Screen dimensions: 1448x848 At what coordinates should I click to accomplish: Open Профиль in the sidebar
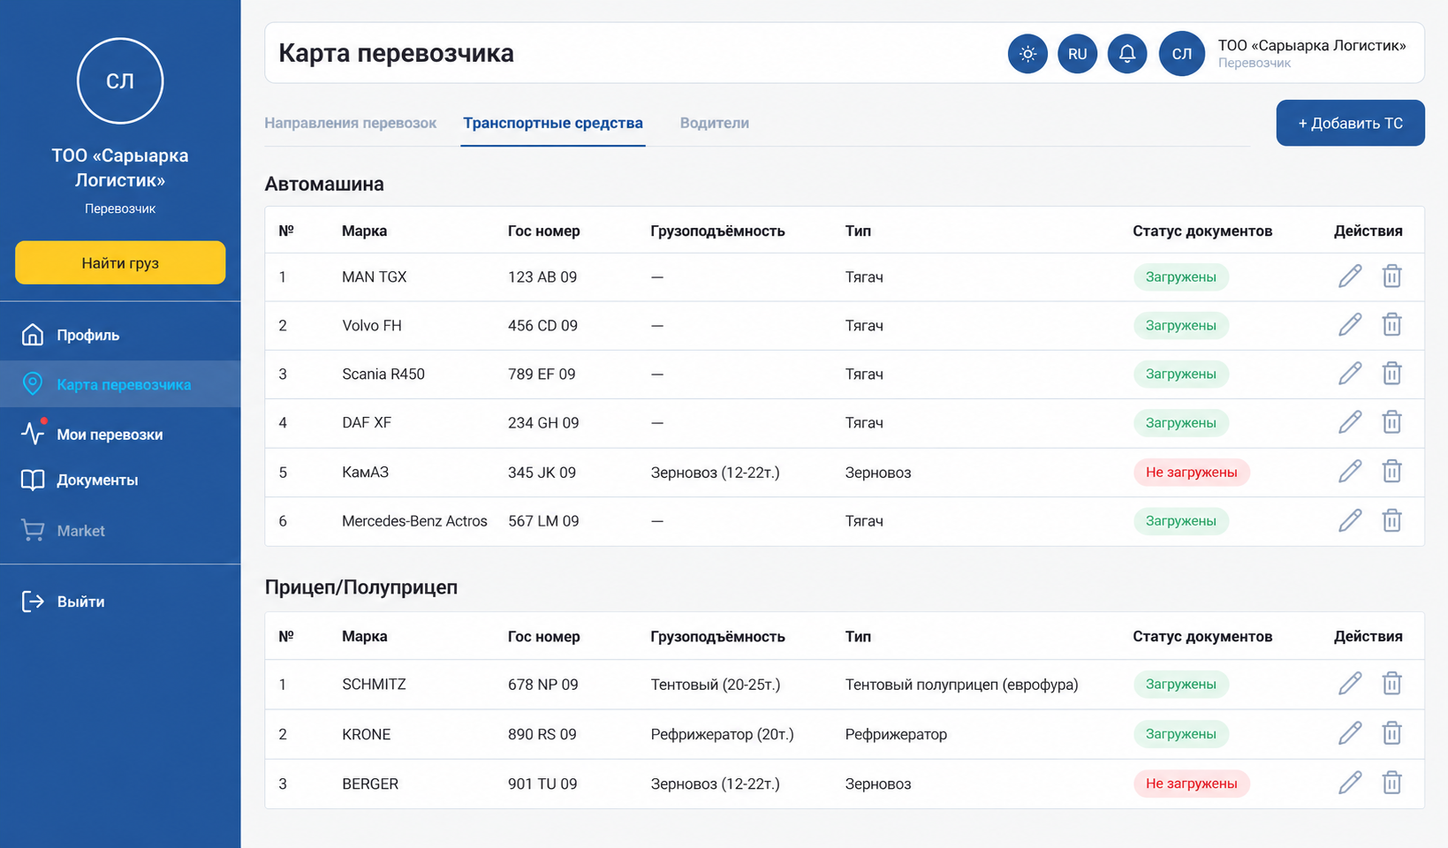pyautogui.click(x=120, y=335)
